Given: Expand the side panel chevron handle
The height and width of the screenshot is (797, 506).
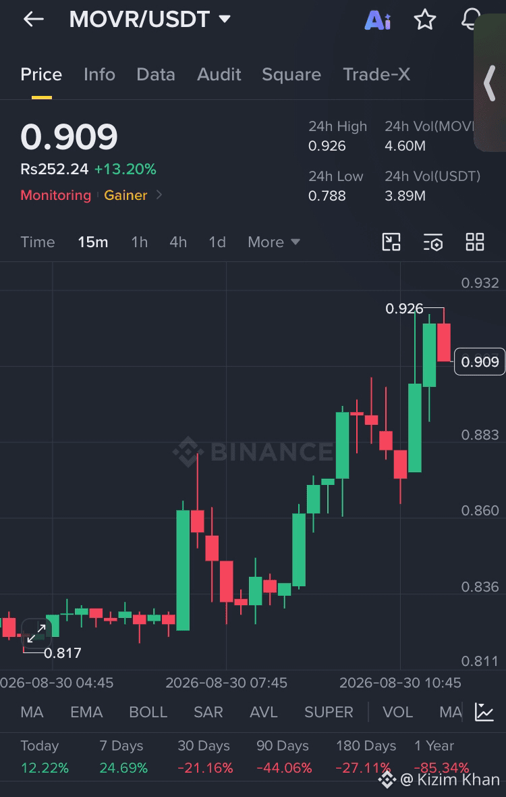Looking at the screenshot, I should point(489,83).
